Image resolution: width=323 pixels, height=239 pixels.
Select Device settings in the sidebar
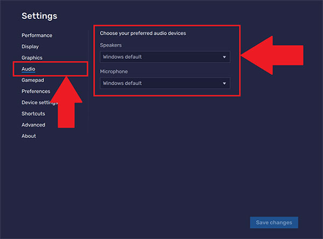39,102
